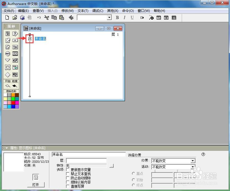Click the Open file toolbar icon
Screen dimensions: 230x191
point(15,18)
